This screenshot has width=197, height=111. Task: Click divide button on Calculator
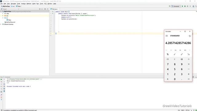coord(189,59)
